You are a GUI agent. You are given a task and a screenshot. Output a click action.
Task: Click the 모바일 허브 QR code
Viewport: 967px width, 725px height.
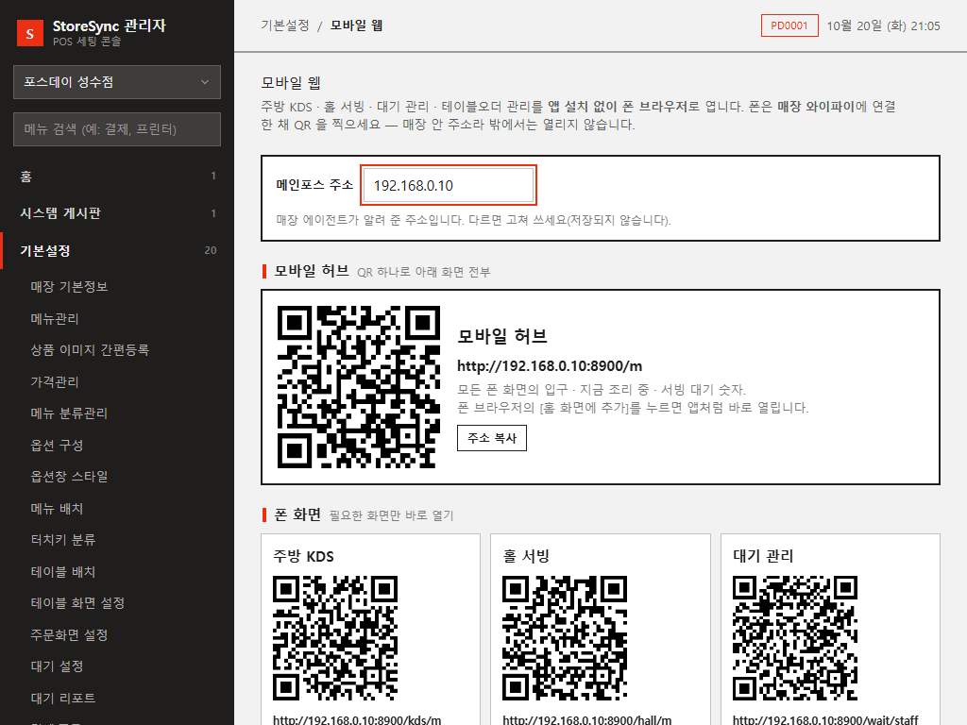pyautogui.click(x=358, y=387)
